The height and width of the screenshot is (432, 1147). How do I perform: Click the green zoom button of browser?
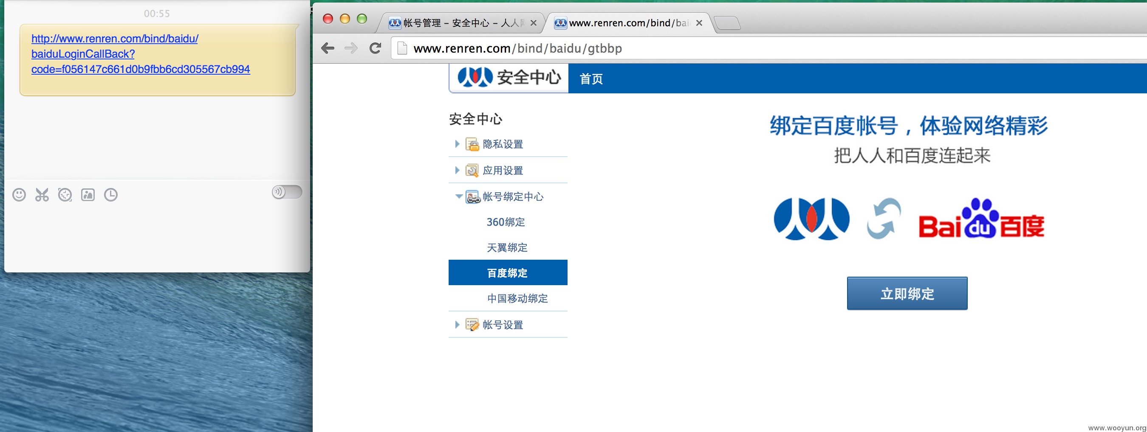tap(362, 19)
